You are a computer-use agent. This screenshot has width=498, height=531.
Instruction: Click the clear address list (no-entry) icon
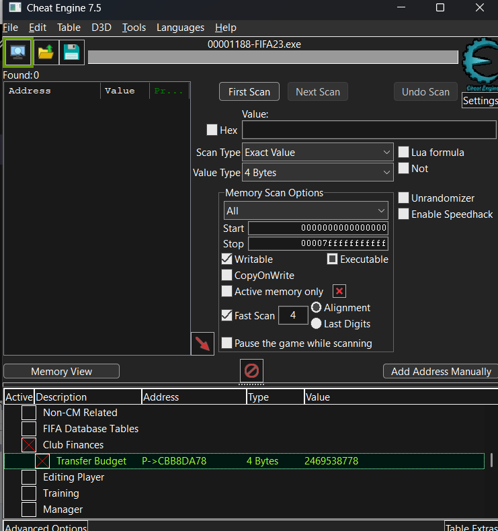point(251,370)
